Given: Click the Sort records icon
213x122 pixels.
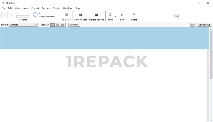Looking at the screenshot, I should pos(122,15).
